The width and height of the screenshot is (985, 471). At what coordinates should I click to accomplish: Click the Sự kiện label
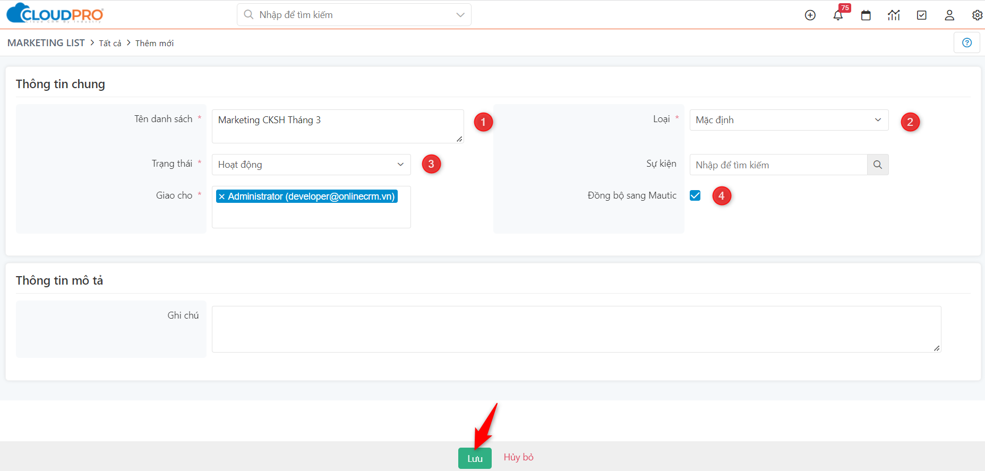(x=661, y=164)
